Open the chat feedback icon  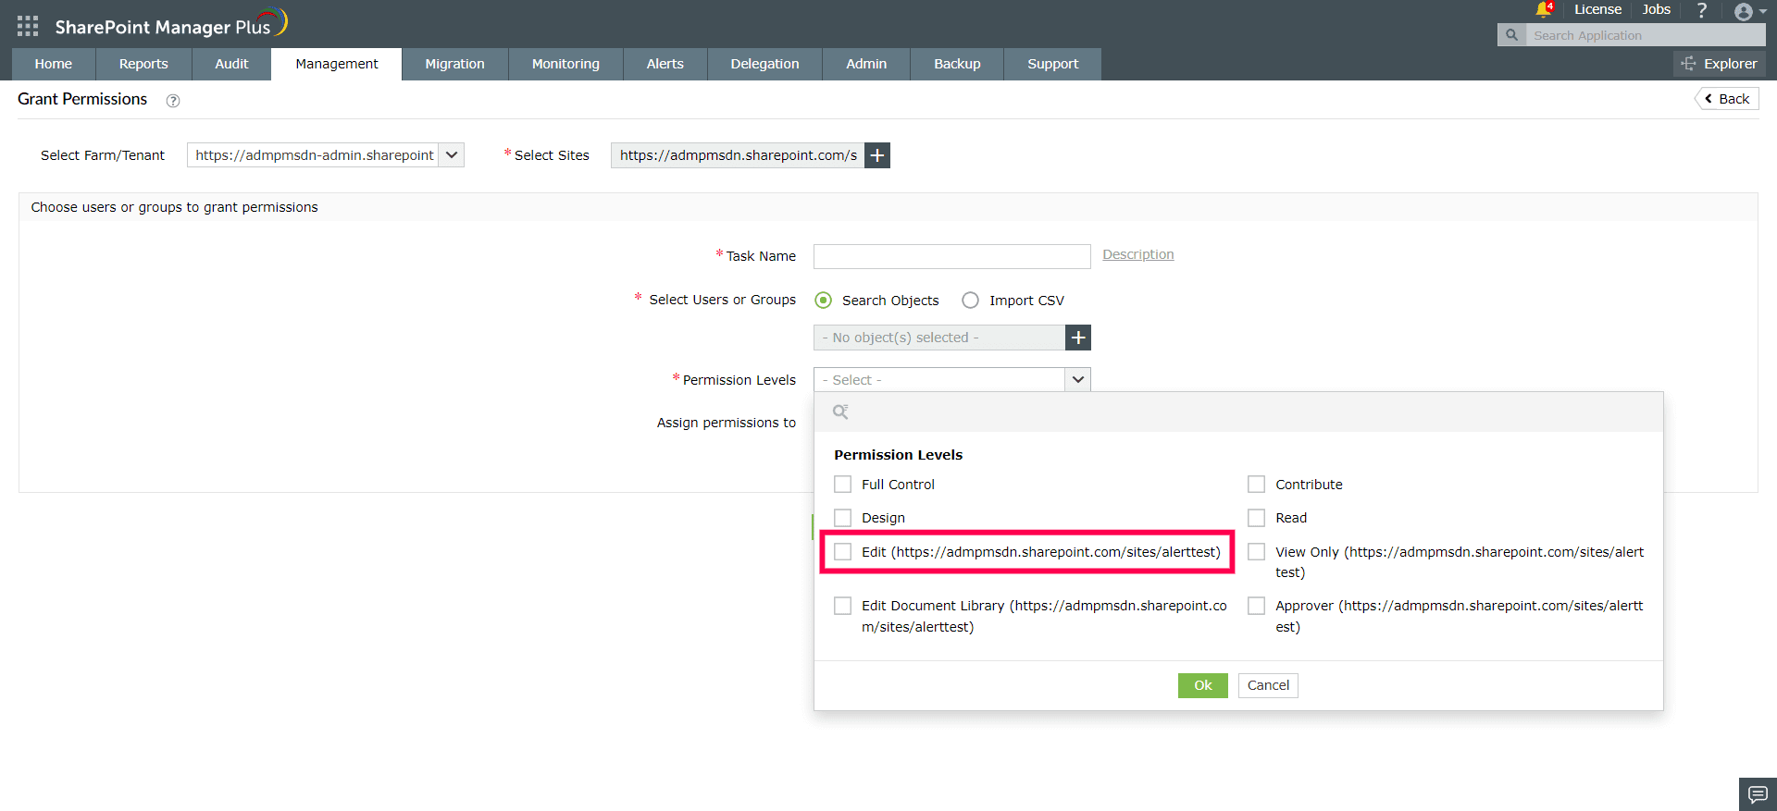(x=1758, y=794)
